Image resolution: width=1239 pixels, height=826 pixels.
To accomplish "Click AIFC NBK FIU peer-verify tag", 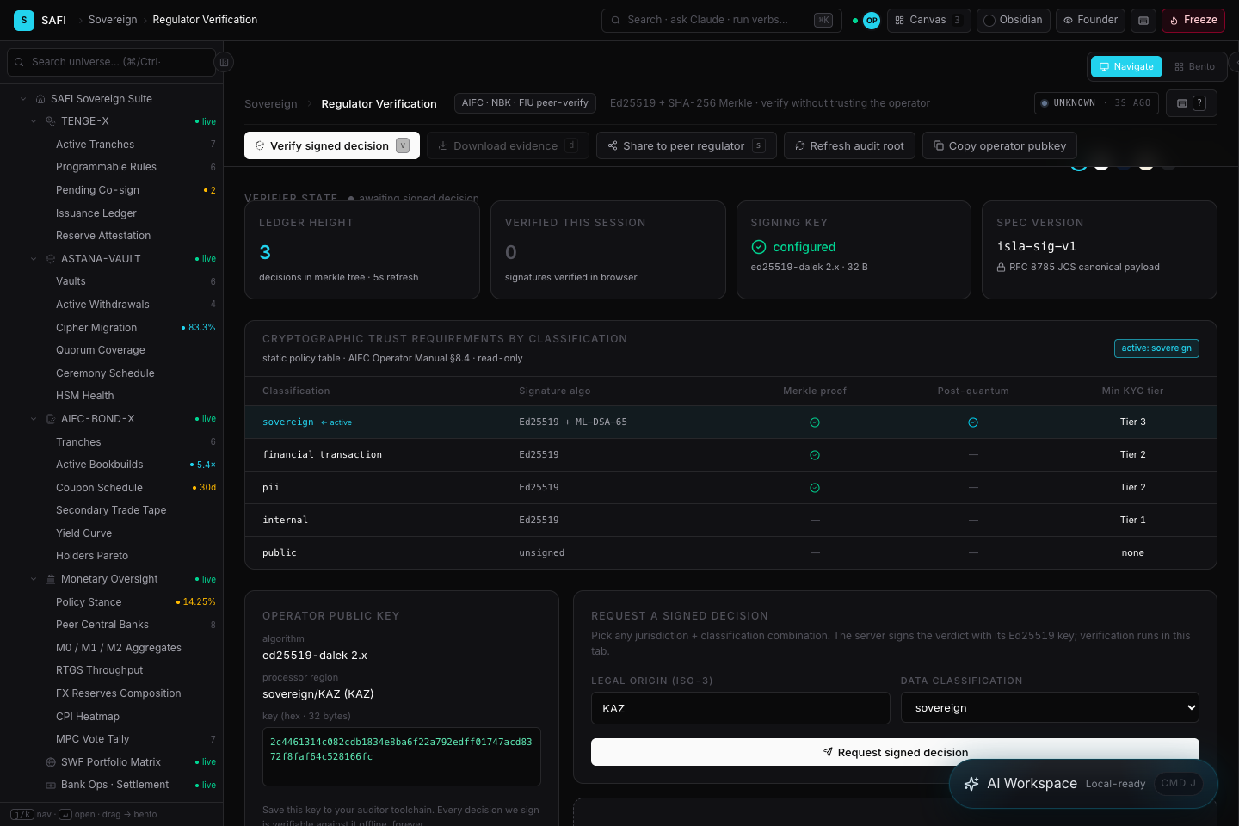I will 525,103.
